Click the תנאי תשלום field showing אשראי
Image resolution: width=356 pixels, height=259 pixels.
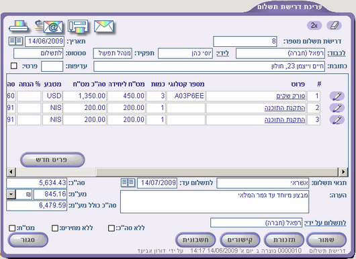pos(263,183)
